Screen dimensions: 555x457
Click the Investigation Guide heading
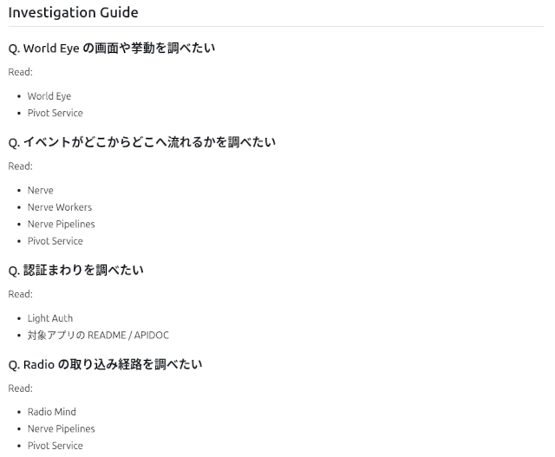pos(73,13)
